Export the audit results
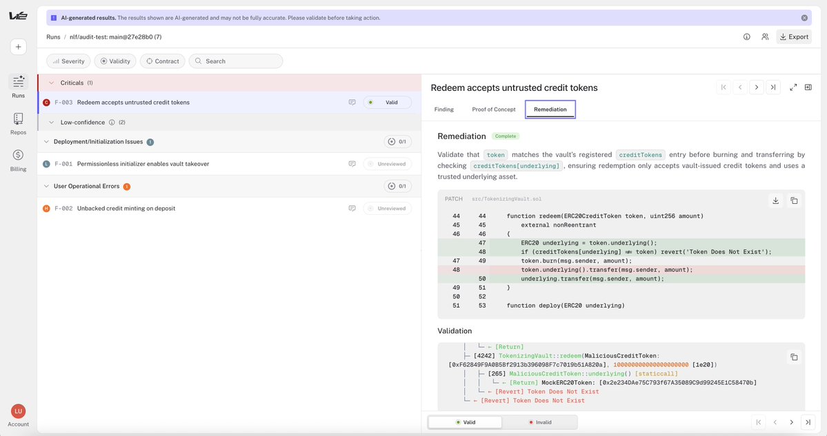The image size is (827, 436). point(794,37)
